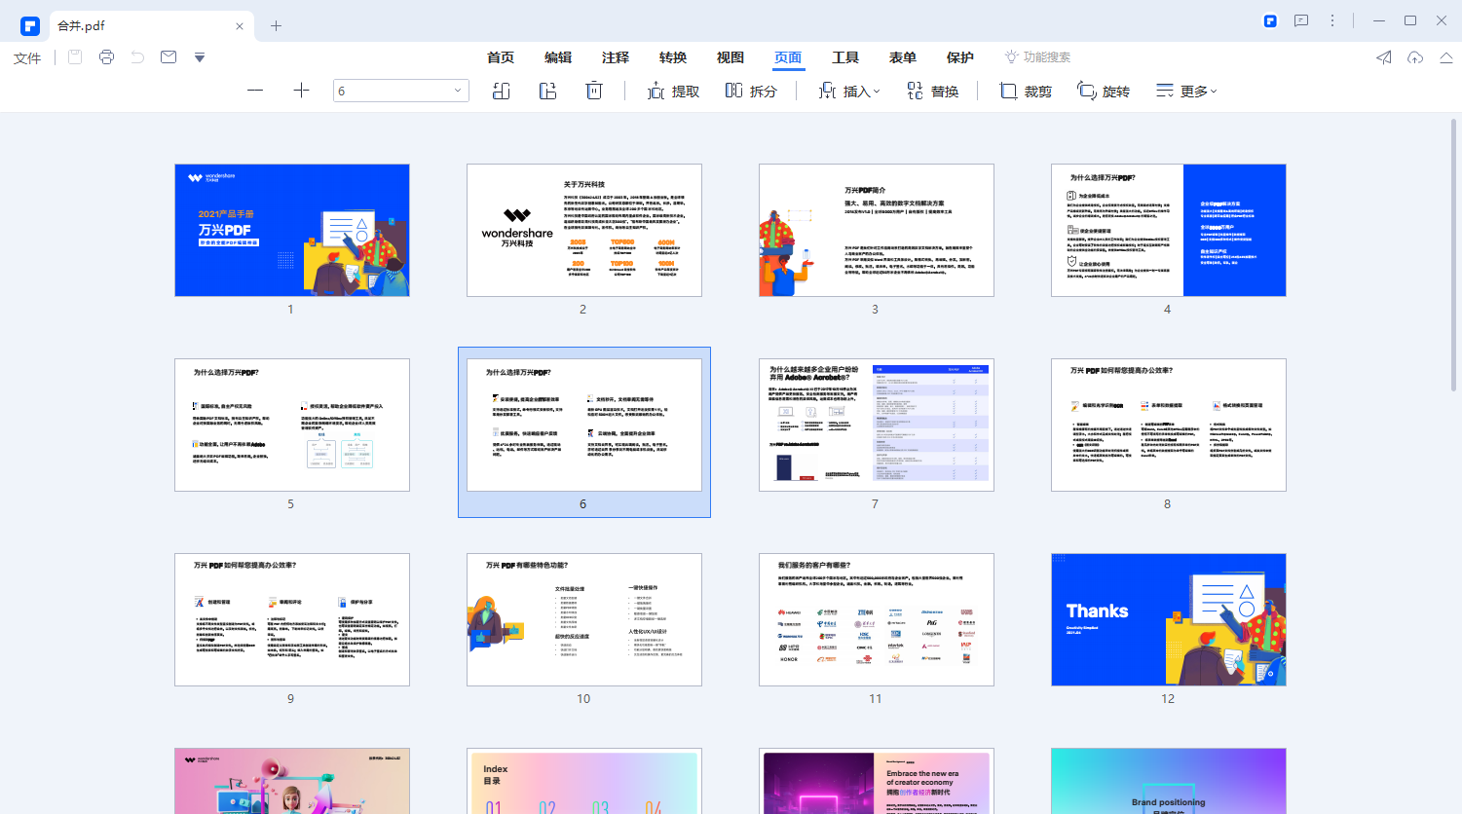
Task: Open the 插入 (insert) dropdown
Action: pyautogui.click(x=848, y=91)
